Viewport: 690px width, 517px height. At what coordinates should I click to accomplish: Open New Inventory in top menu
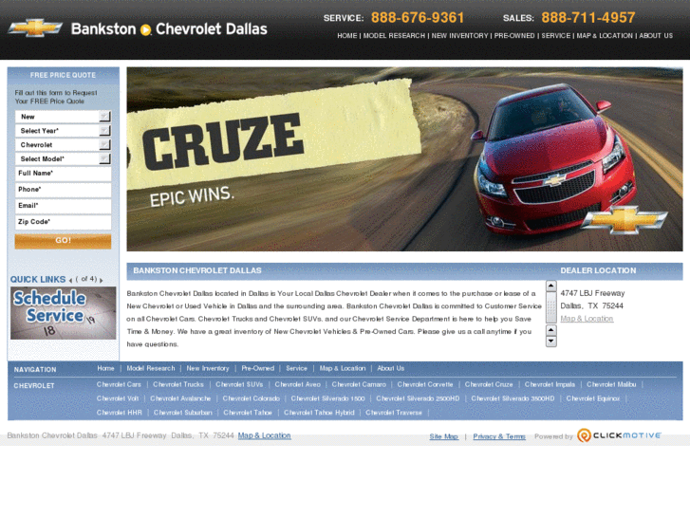tap(459, 36)
